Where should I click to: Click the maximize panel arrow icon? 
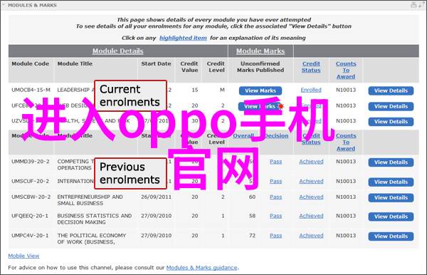[x=421, y=5]
